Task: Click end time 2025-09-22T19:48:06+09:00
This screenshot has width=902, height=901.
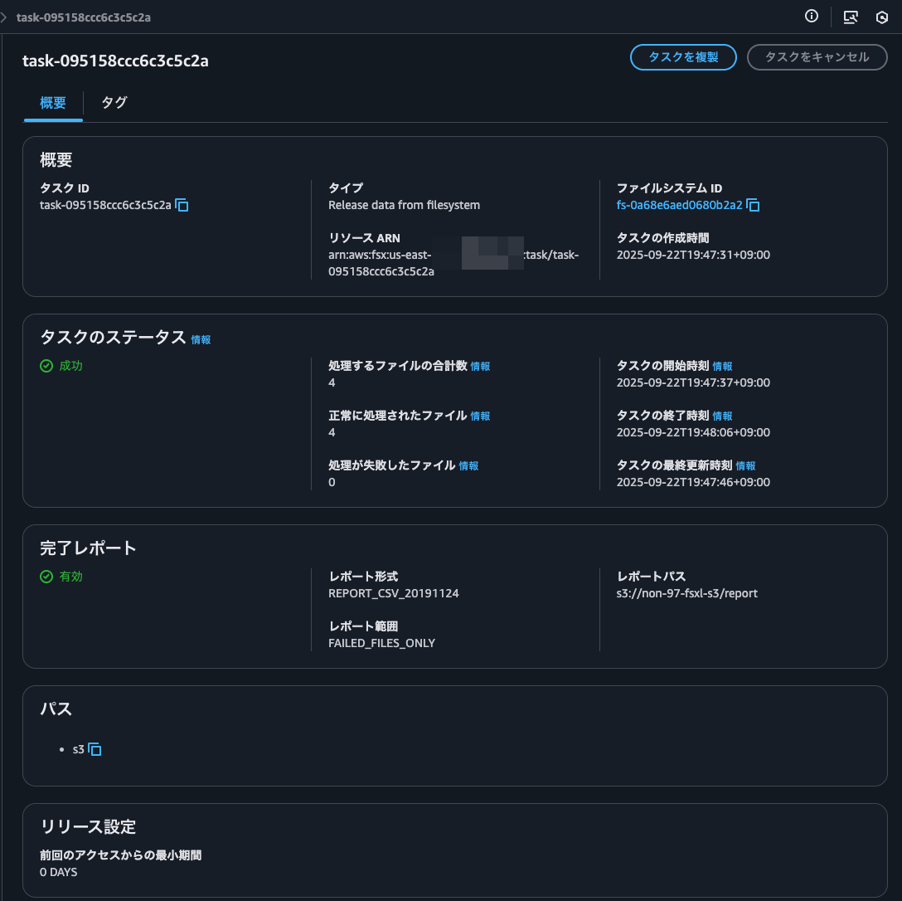Action: (693, 432)
